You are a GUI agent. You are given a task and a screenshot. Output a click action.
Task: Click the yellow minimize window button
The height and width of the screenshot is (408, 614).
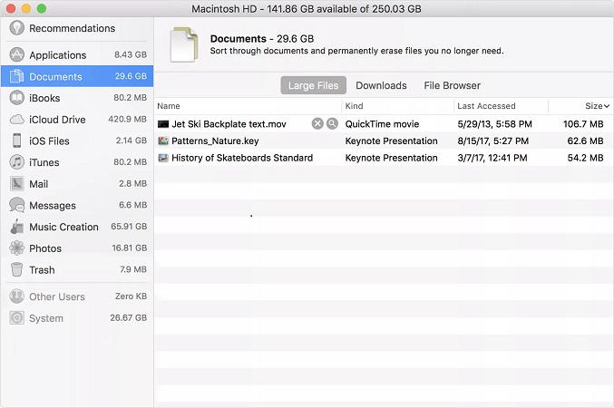(x=26, y=8)
